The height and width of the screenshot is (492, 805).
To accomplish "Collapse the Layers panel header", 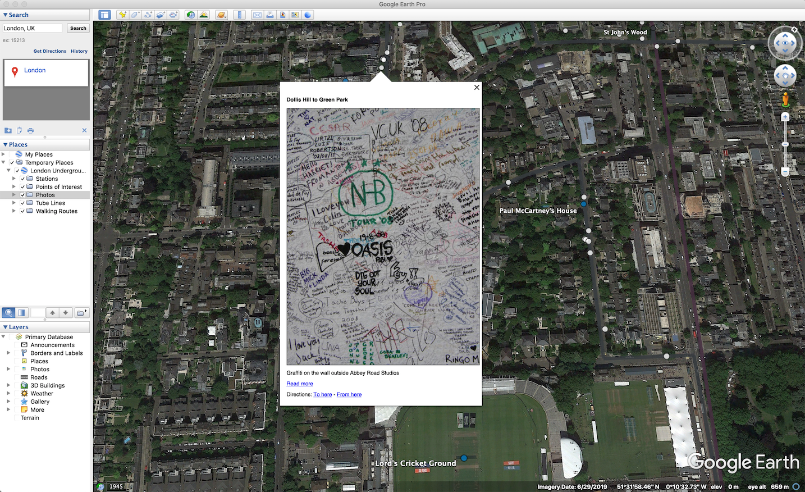I will pyautogui.click(x=45, y=327).
